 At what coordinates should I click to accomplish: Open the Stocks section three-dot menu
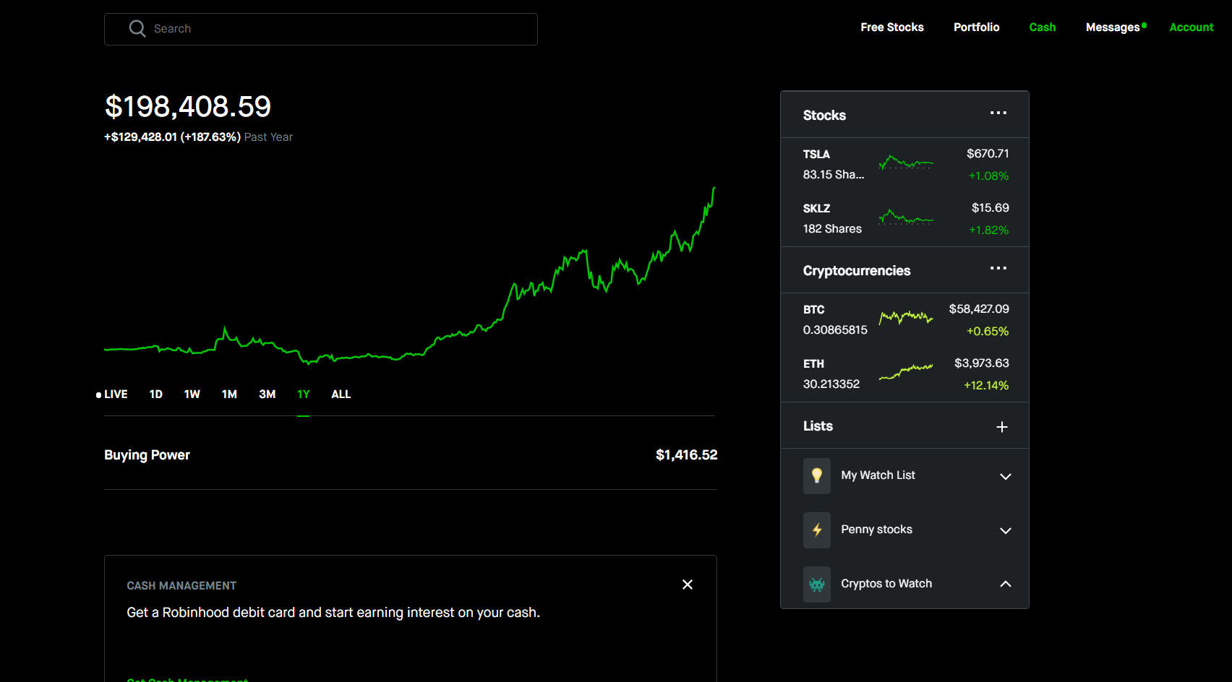tap(998, 113)
